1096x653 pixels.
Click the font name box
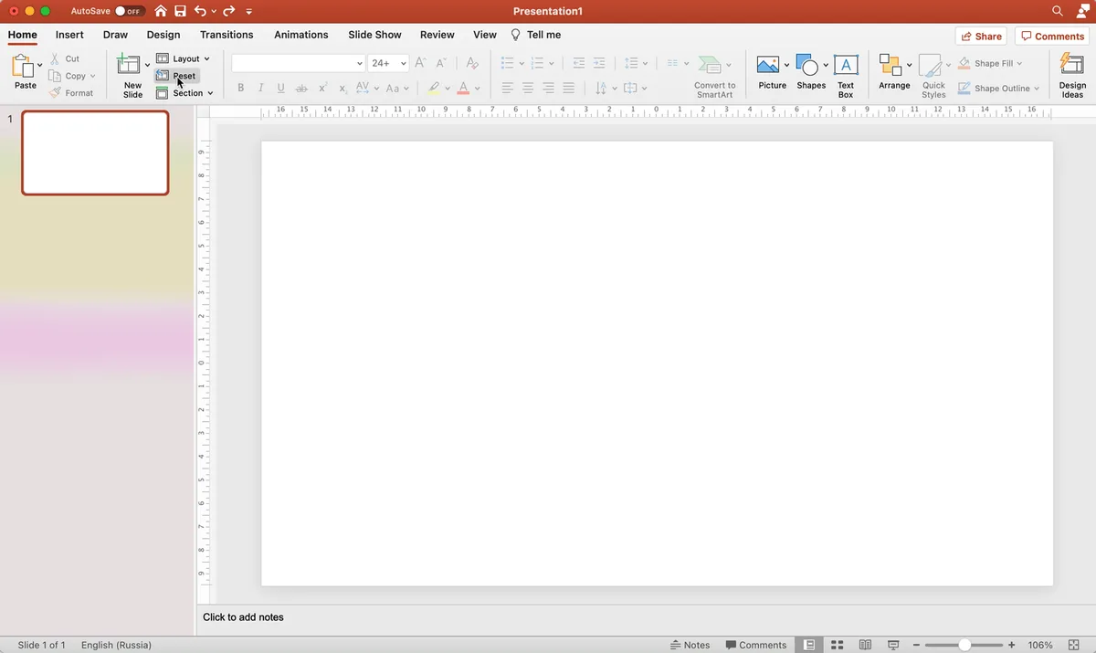click(298, 63)
